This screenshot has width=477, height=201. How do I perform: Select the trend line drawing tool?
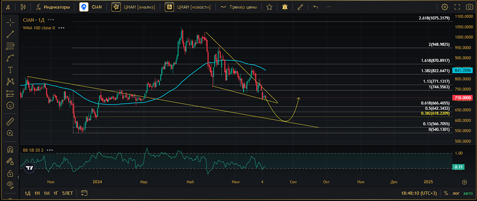[10, 34]
